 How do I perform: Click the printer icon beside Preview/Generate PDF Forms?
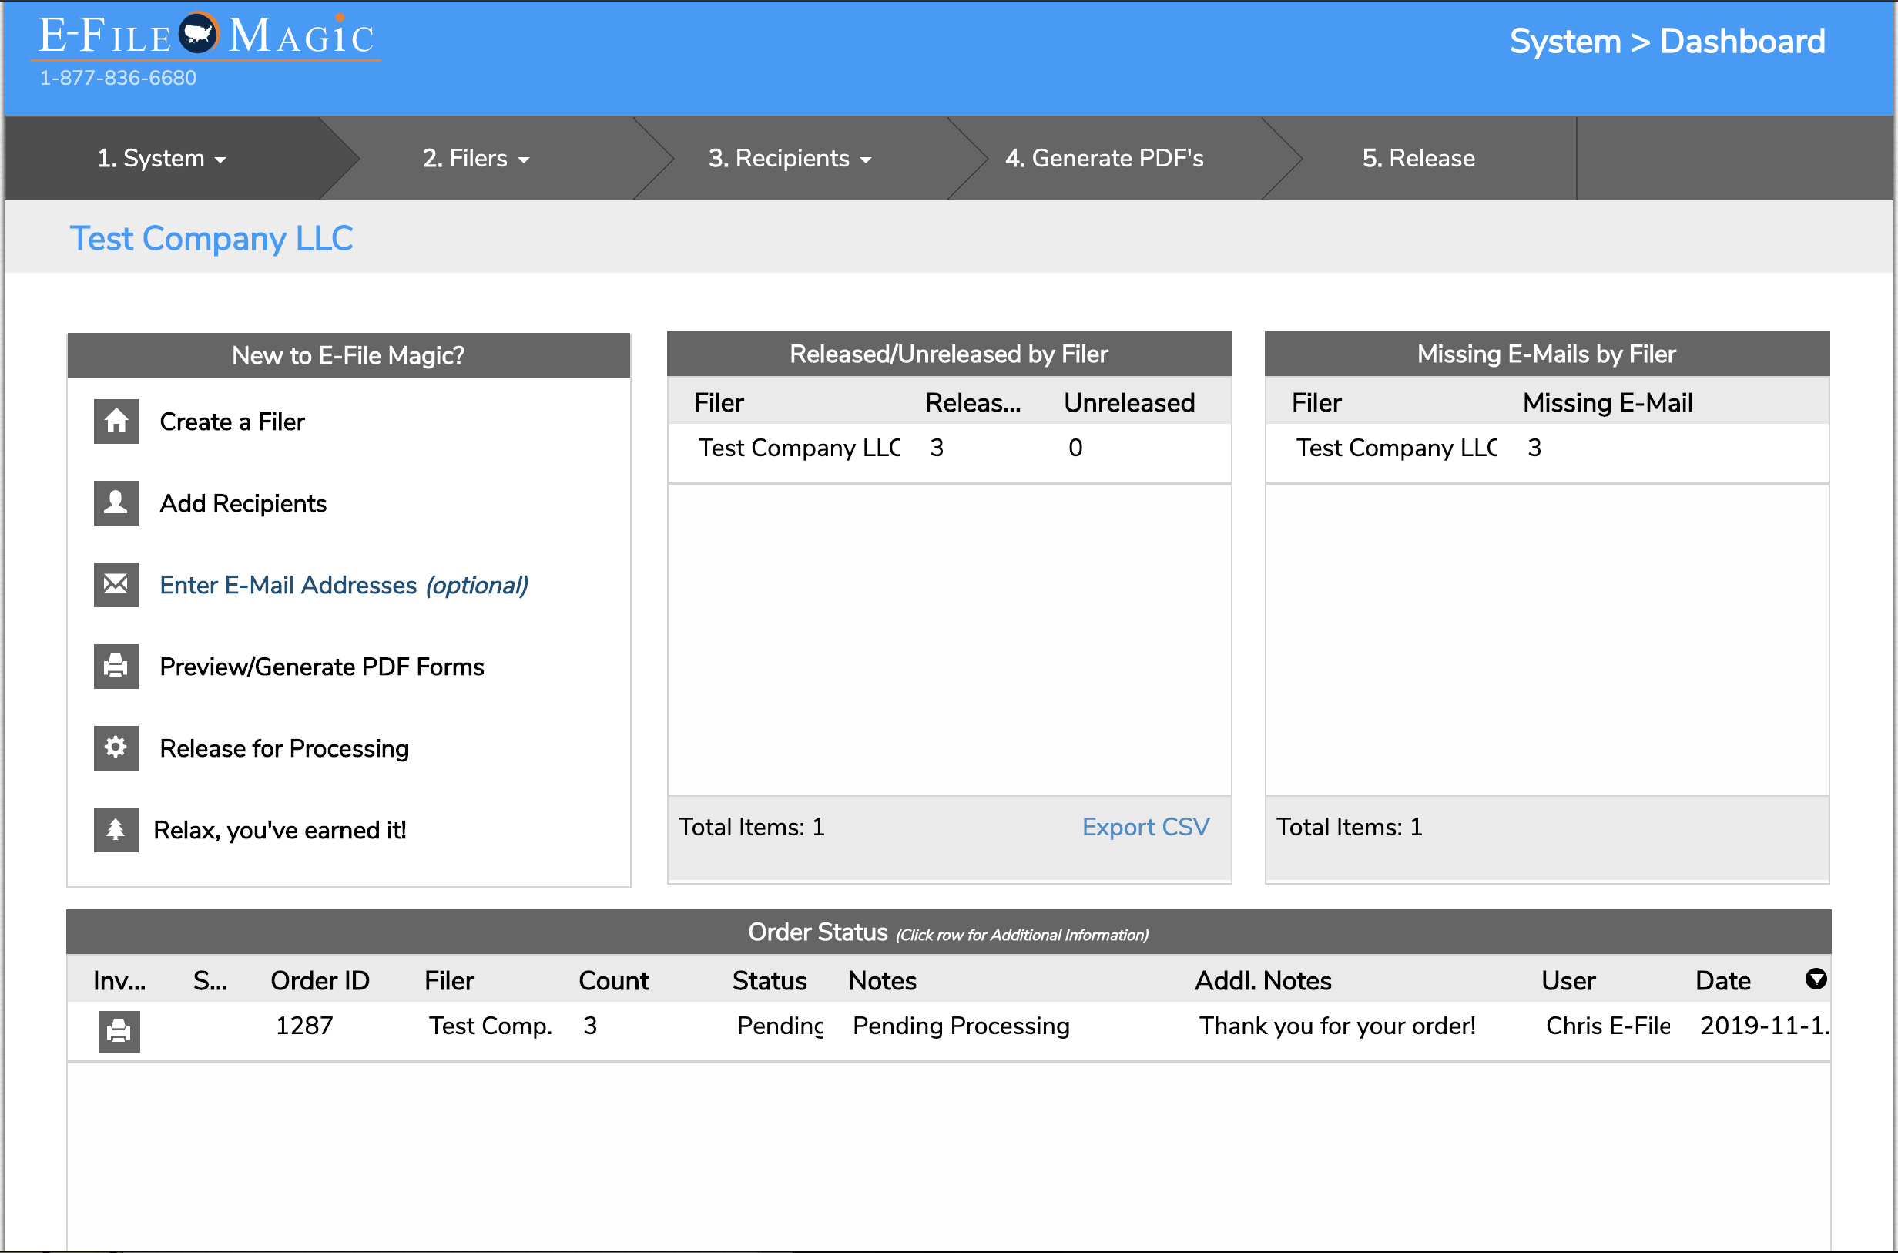pyautogui.click(x=116, y=666)
